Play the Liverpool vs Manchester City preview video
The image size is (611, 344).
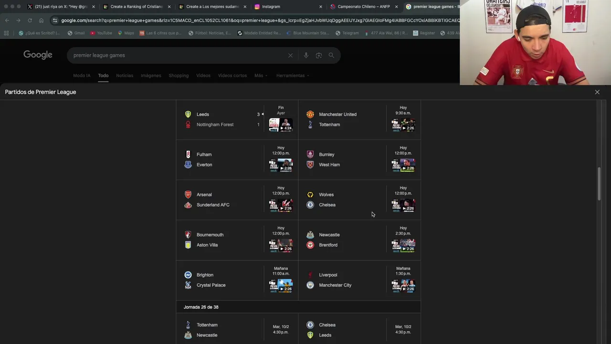tap(403, 285)
